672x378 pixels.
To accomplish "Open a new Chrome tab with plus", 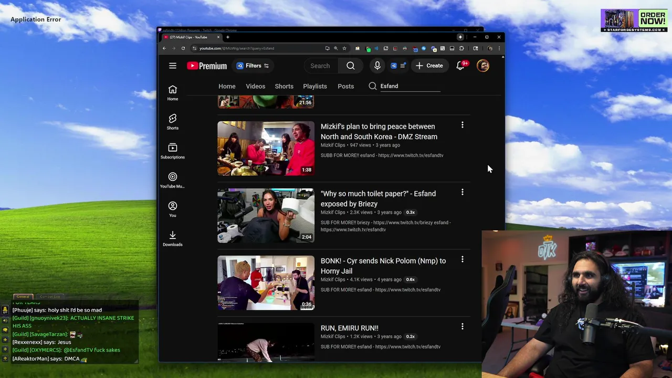I will click(x=228, y=37).
